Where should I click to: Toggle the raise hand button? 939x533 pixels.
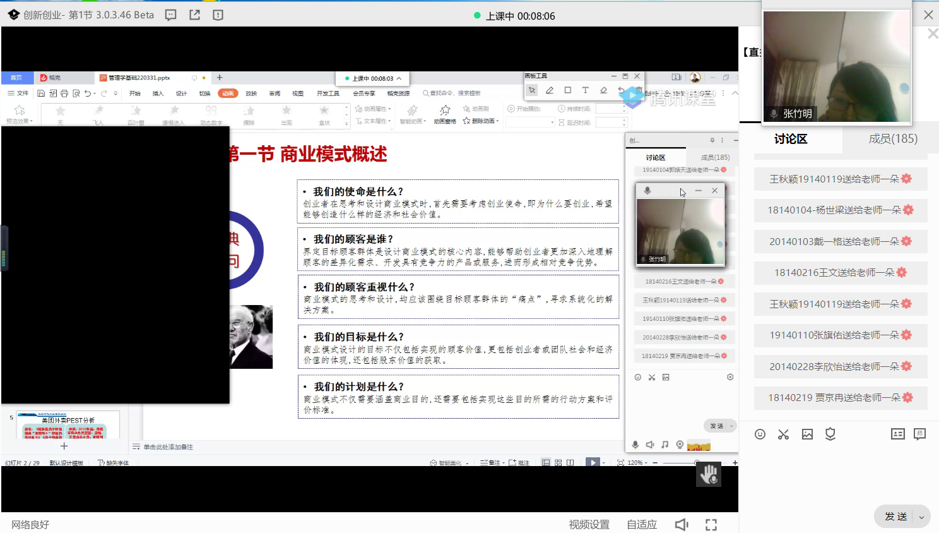point(709,475)
